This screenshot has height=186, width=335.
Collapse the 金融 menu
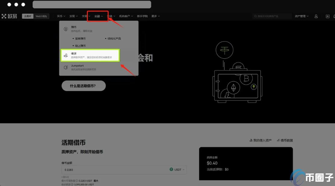[99, 16]
